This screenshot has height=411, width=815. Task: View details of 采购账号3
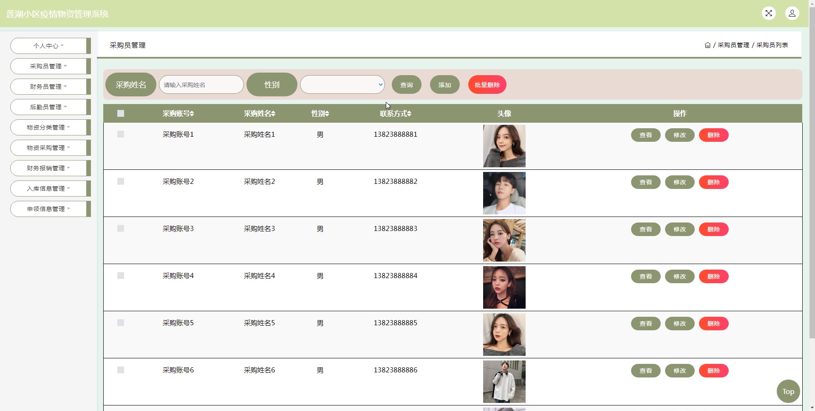pyautogui.click(x=646, y=229)
